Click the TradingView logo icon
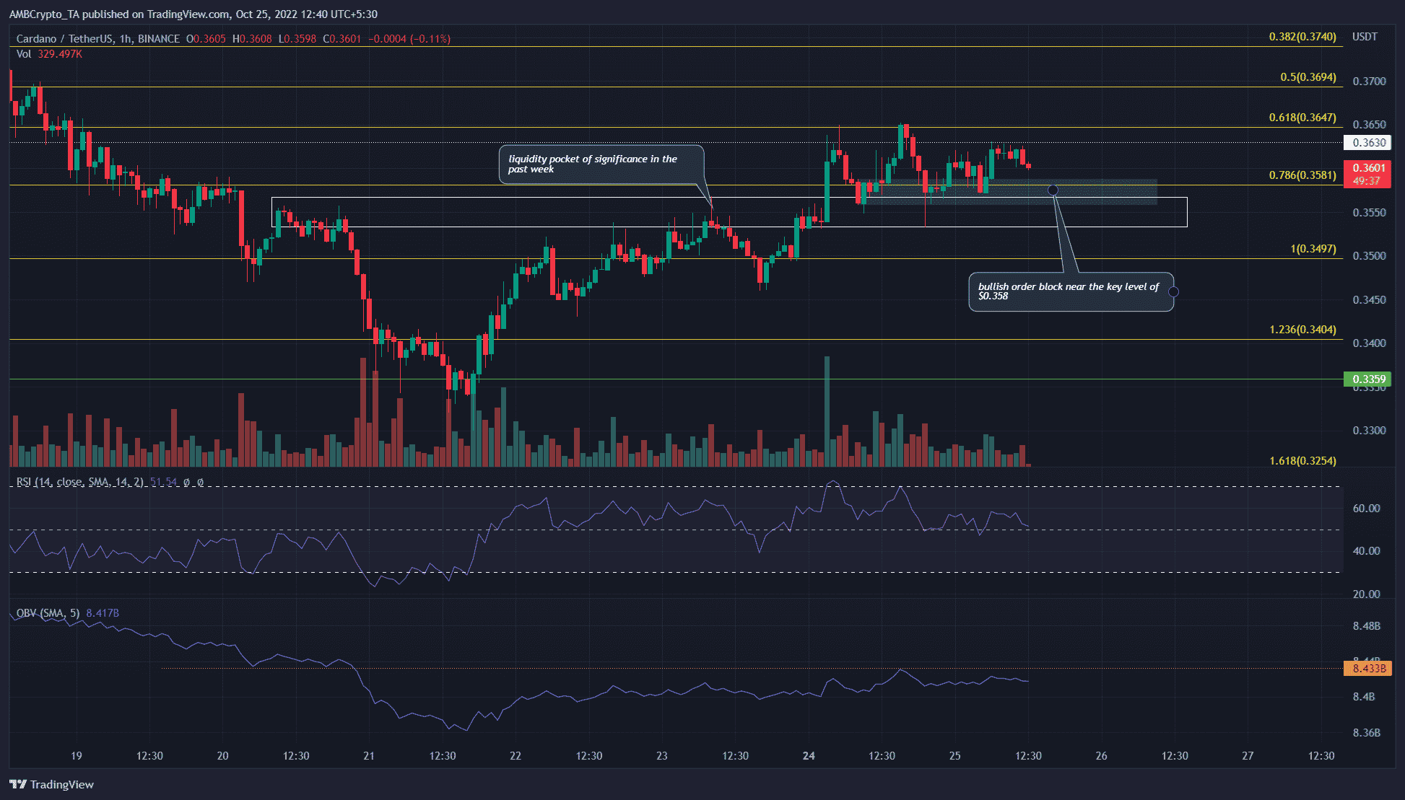The width and height of the screenshot is (1405, 800). [18, 784]
